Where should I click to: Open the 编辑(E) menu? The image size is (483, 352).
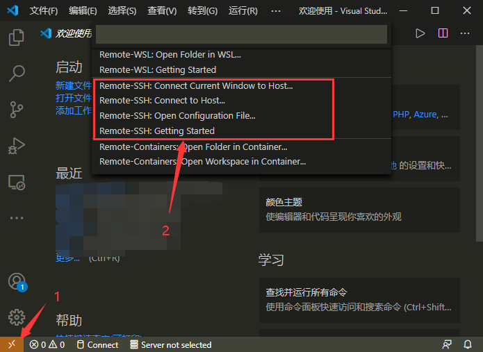click(x=83, y=11)
